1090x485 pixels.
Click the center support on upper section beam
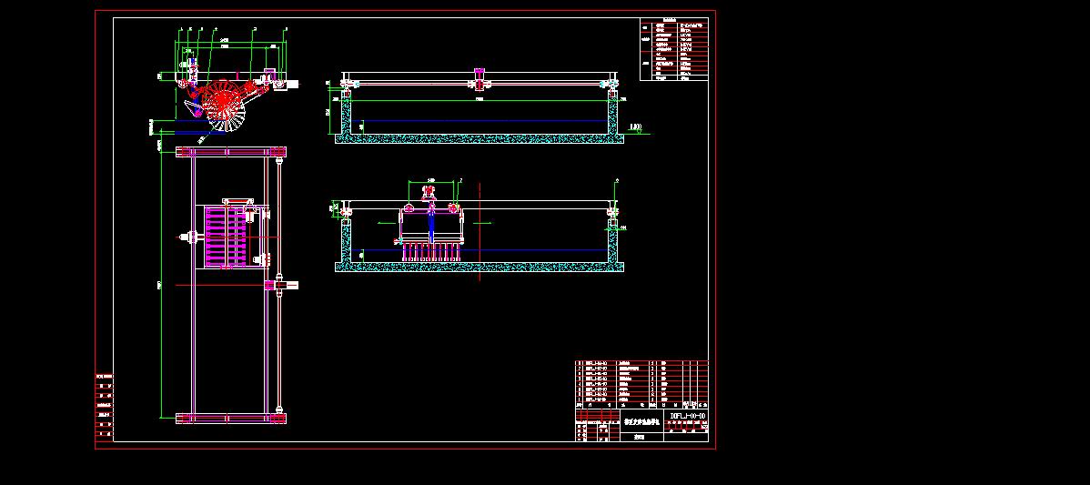[x=479, y=79]
